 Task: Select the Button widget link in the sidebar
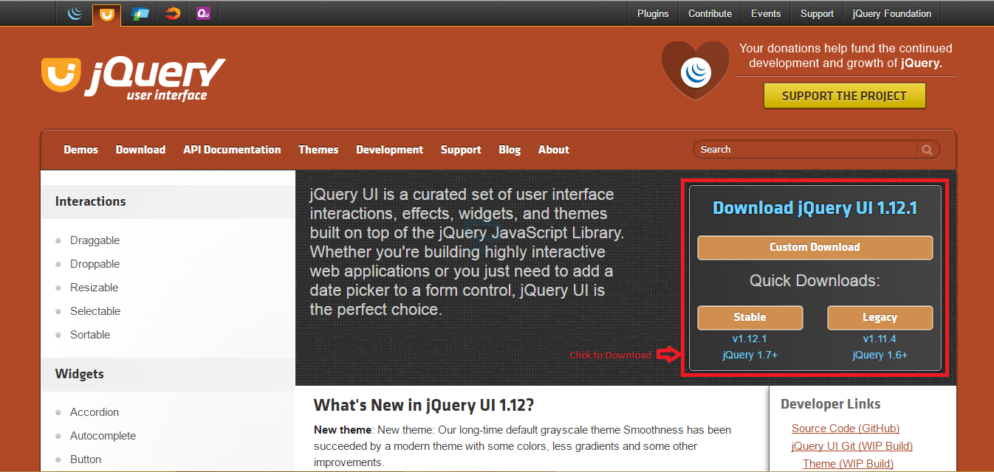pos(86,459)
